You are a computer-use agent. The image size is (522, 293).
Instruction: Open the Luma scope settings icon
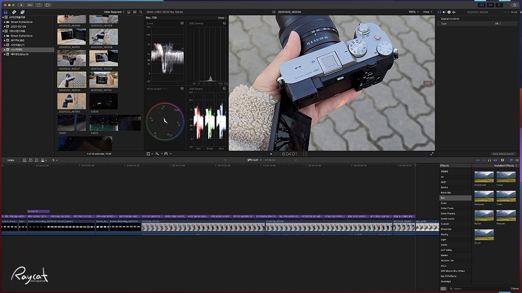pyautogui.click(x=182, y=23)
